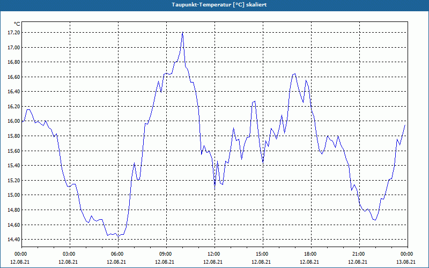The height and width of the screenshot is (268, 429).
Task: Select the 17,20 y-axis value
Action: 14,33
